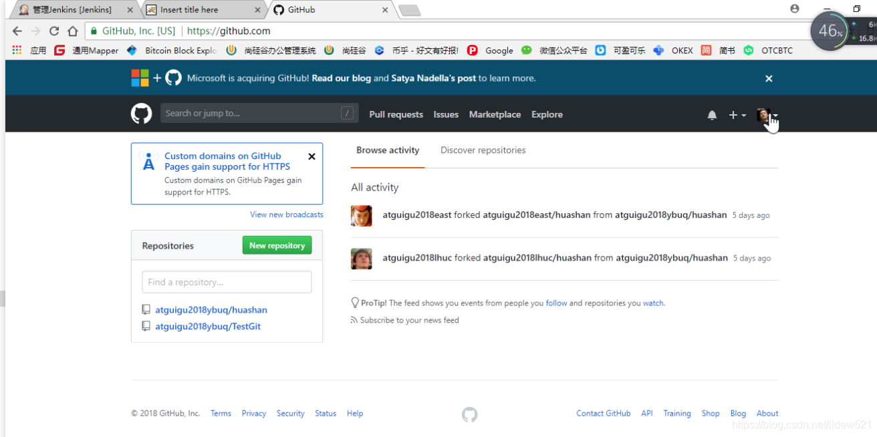Open the footer Contact GitHub link
This screenshot has height=437, width=877.
click(x=604, y=413)
